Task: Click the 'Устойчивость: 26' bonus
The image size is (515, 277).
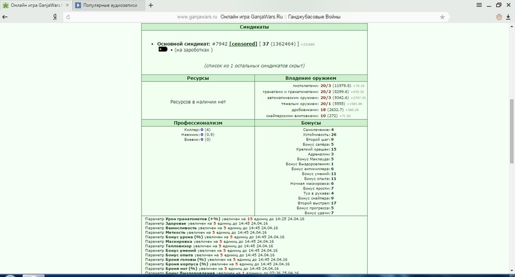Action: [x=320, y=135]
